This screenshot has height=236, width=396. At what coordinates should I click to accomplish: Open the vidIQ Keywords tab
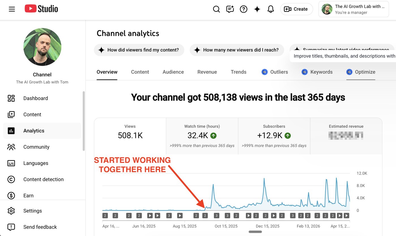click(317, 72)
